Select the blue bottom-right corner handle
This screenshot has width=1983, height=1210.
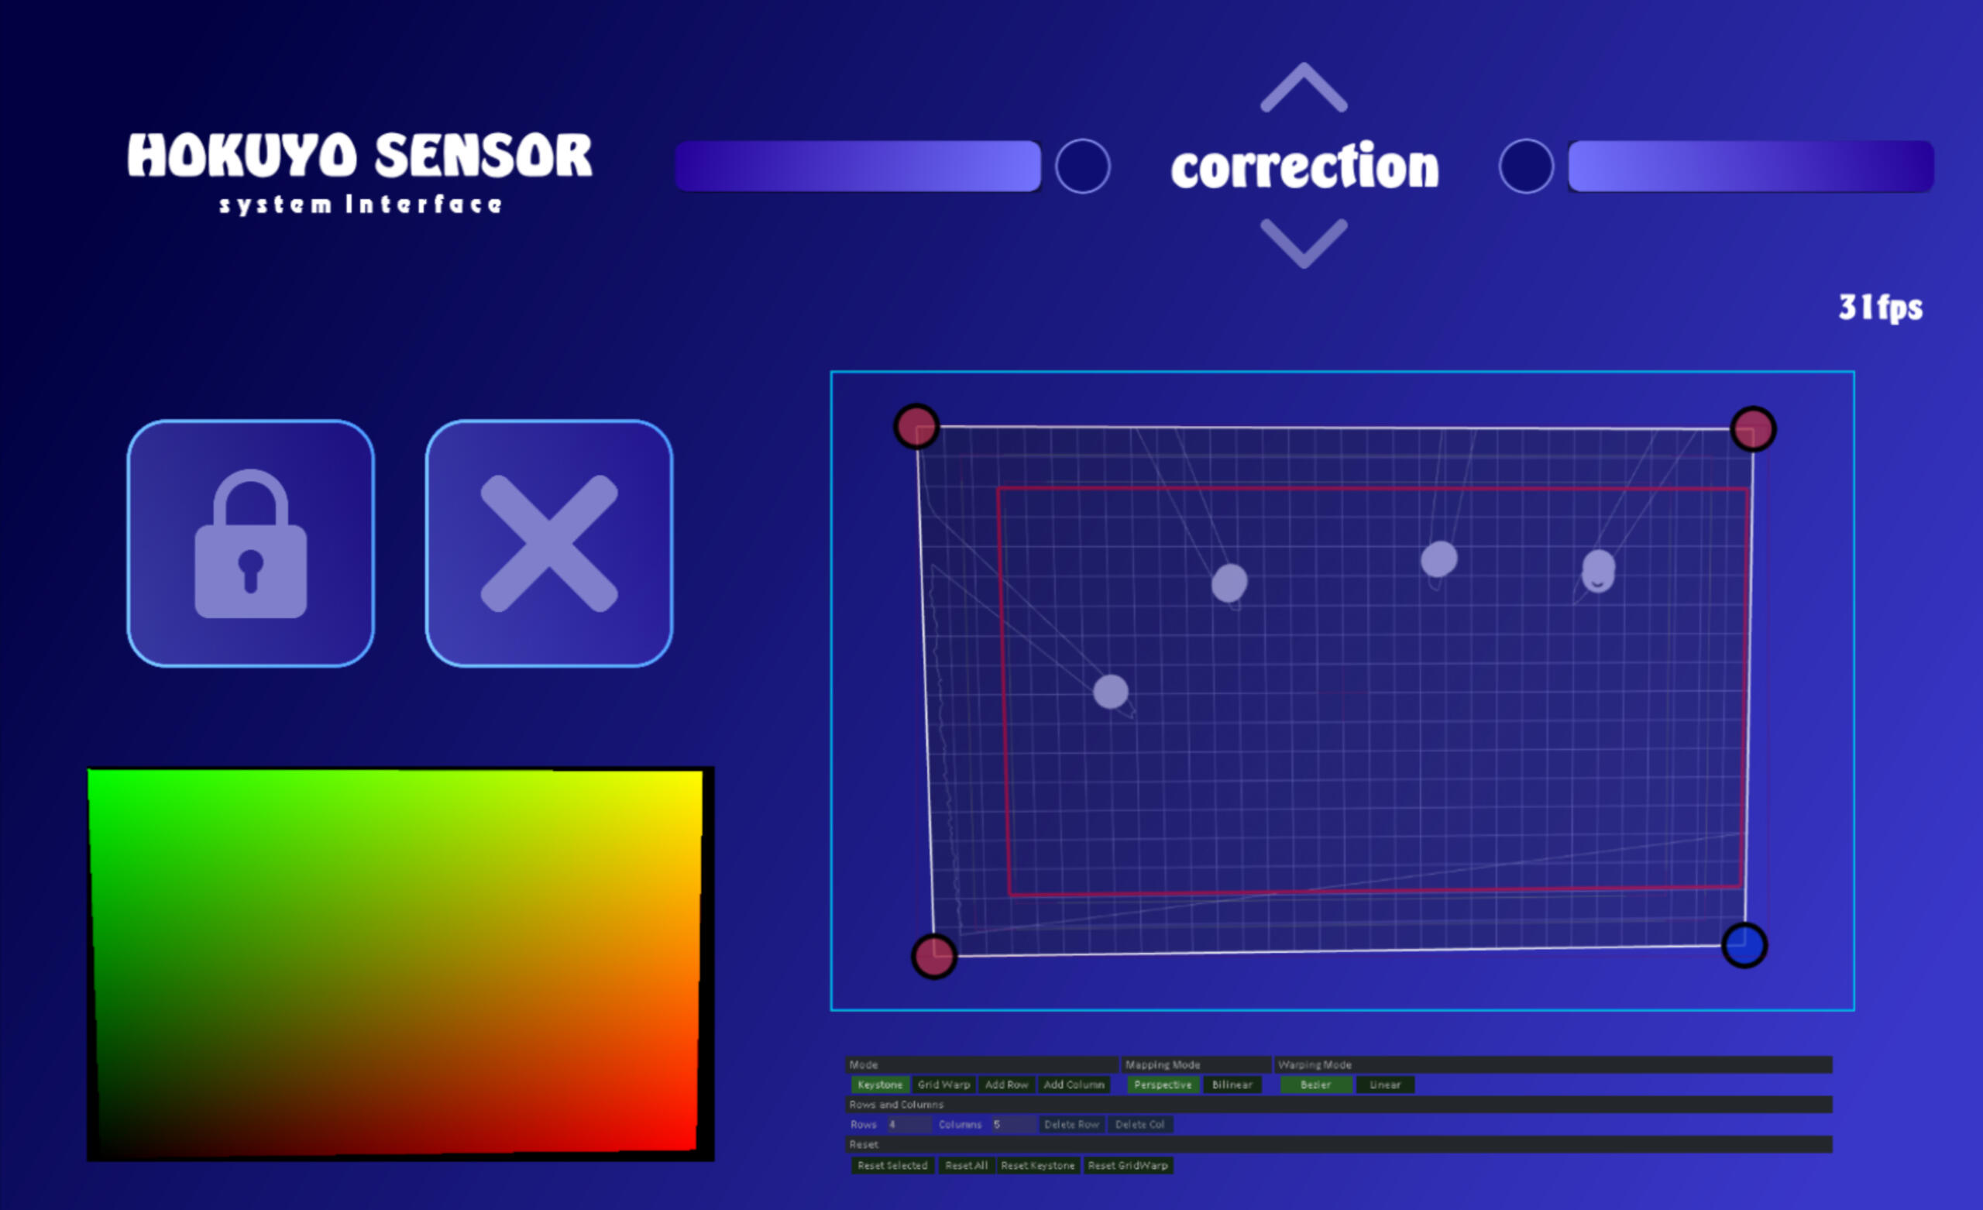click(x=1744, y=944)
